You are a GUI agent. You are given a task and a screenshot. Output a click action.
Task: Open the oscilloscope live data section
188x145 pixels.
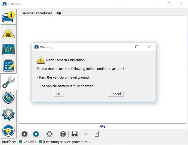pyautogui.click(x=8, y=49)
